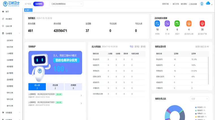Click 接口文档 link in header
This screenshot has width=215, height=120.
point(176,4)
